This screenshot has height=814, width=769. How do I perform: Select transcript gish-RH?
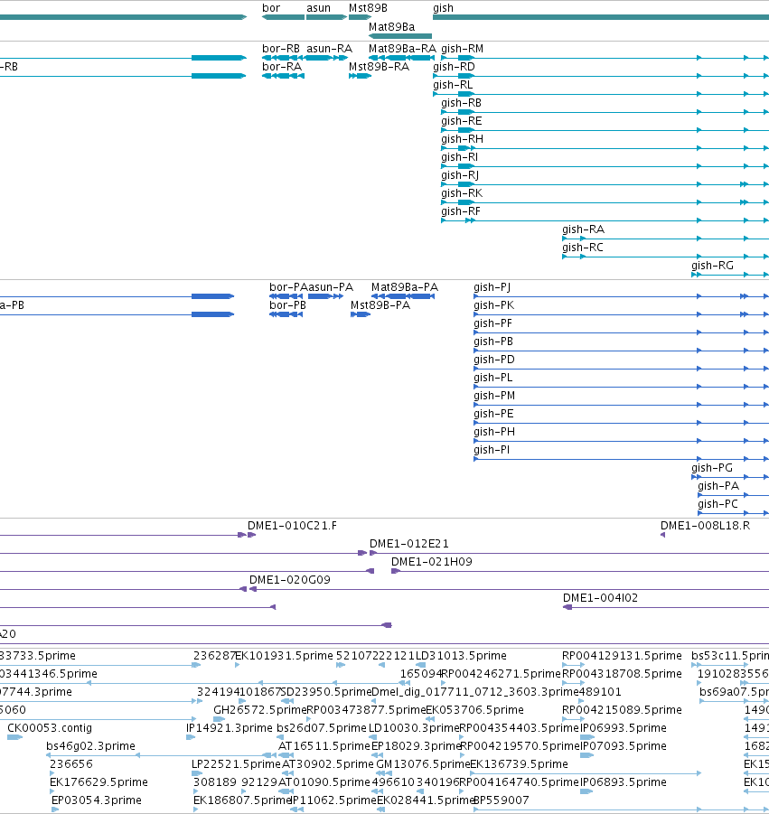(462, 139)
